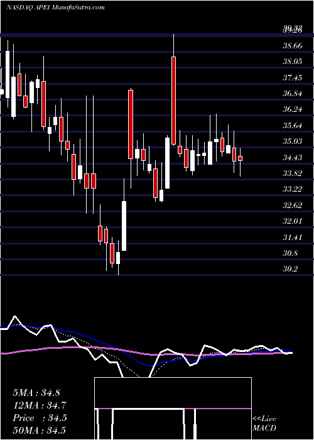This screenshot has height=440, width=314.
Task: Click the 12MA : 34.7 readout
Action: click(40, 405)
